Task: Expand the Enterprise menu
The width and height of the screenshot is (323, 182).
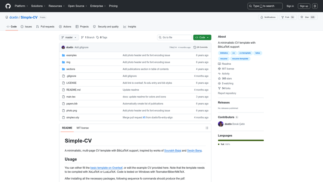Action: 98,6
